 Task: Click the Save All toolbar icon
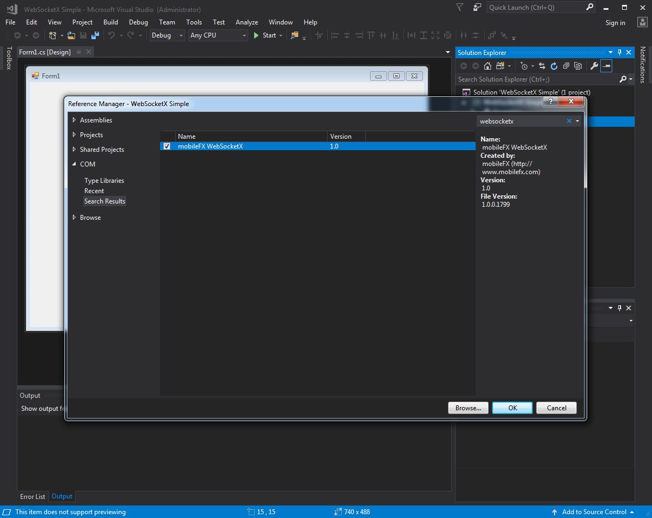pyautogui.click(x=95, y=36)
